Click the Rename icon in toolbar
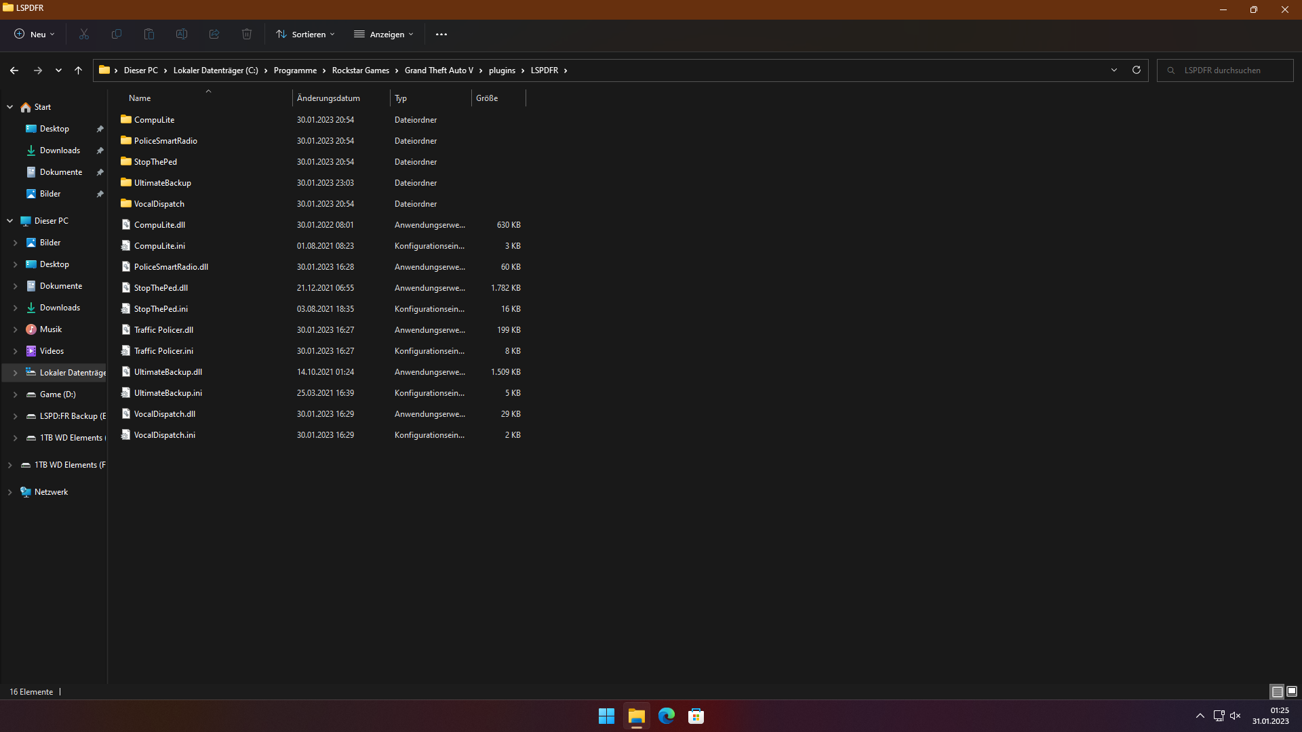The height and width of the screenshot is (732, 1302). coord(182,34)
